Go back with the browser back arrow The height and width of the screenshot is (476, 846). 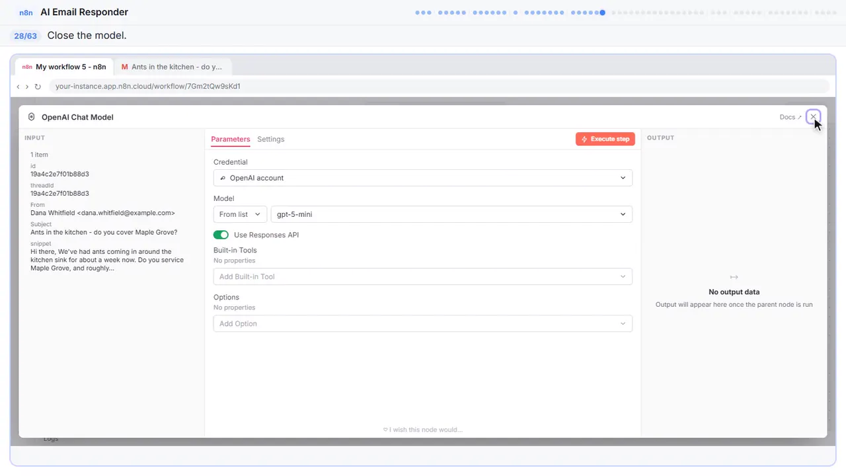point(19,87)
